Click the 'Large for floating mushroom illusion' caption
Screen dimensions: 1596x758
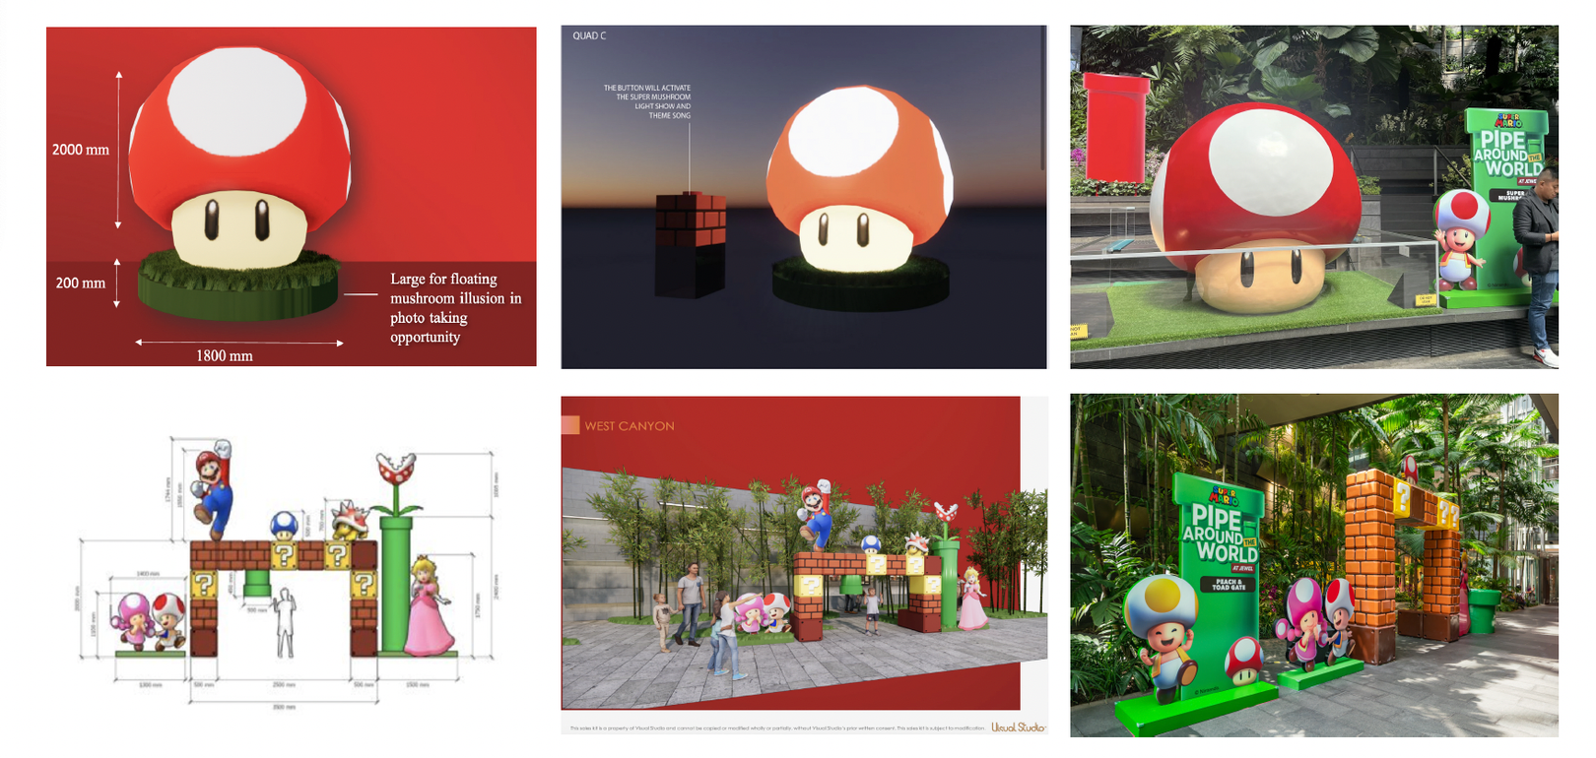click(x=455, y=307)
